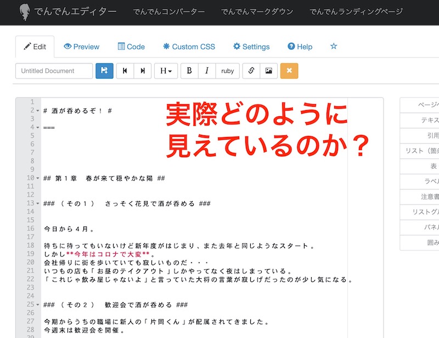Click the Untitled Document name field

(x=54, y=71)
